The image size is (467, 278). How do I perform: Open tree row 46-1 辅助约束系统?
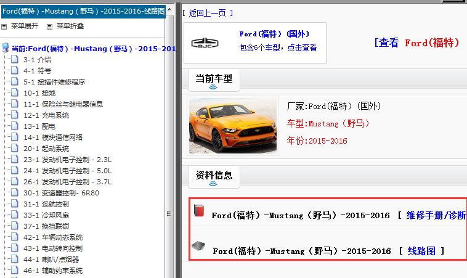pyautogui.click(x=53, y=271)
